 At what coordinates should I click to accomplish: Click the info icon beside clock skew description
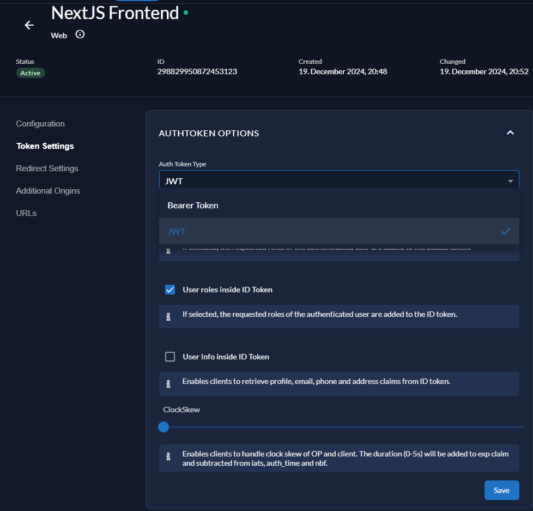[x=168, y=456]
